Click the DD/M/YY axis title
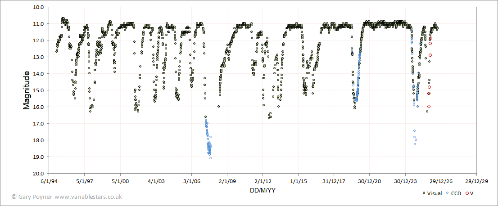This screenshot has width=498, height=206. [x=263, y=190]
